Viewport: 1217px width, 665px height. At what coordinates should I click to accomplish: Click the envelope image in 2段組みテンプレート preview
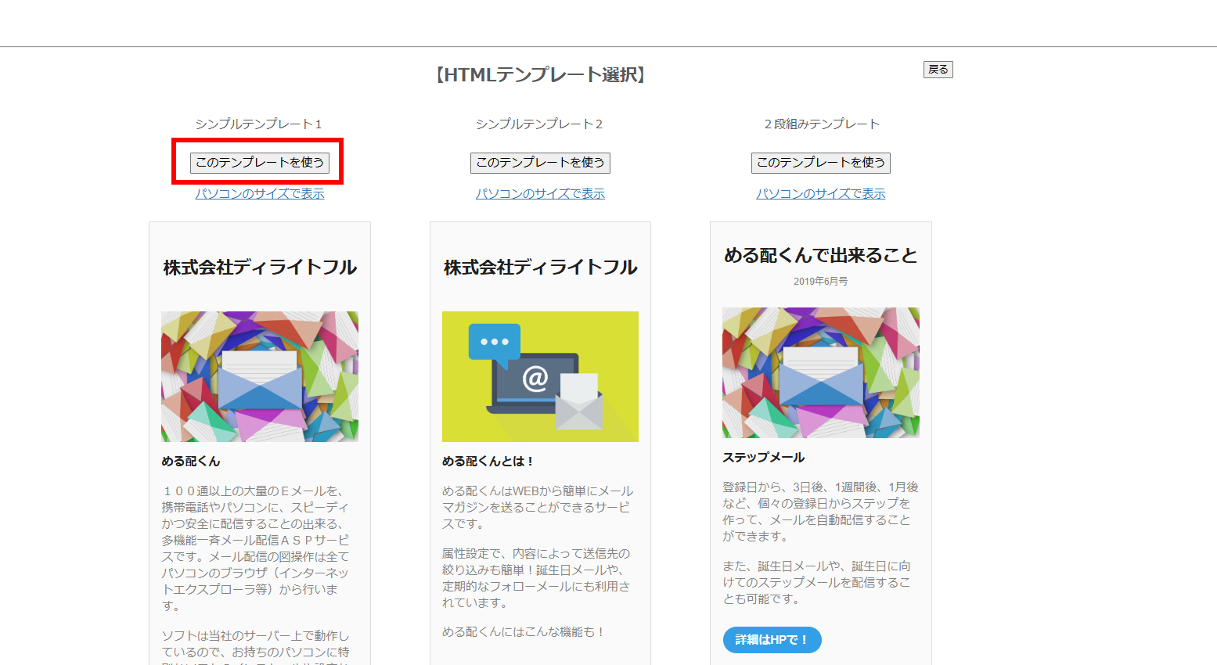click(x=821, y=372)
